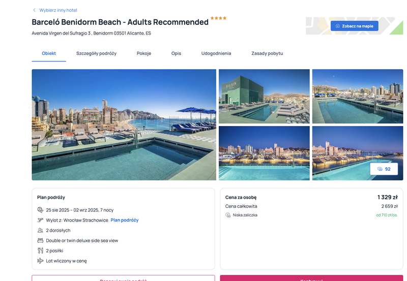Click the calendar icon next to travel dates
Screen dimensions: 407x281
pos(40,210)
